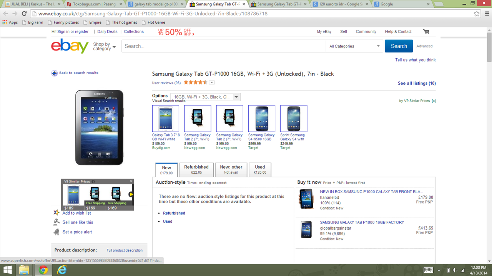Open Help & Contact link
Viewport: 492px width, 276px height.
(398, 31)
